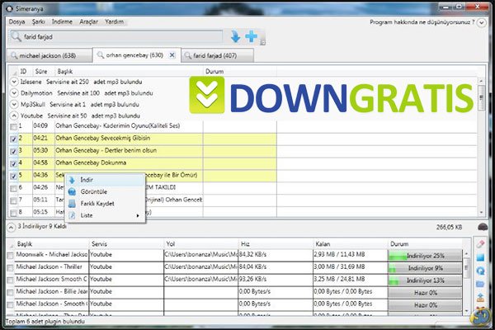Image resolution: width=495 pixels, height=330 pixels.
Task: Expand the Dailymotion service group
Action: tap(14, 93)
